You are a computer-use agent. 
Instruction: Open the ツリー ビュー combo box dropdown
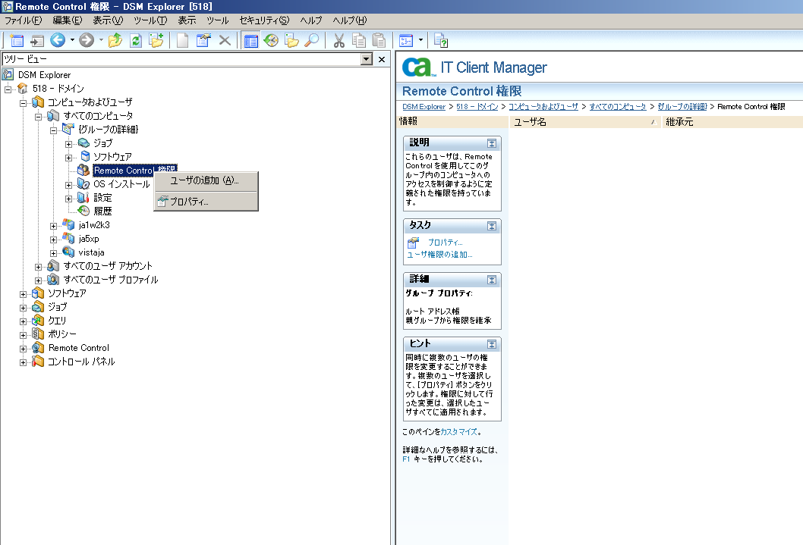366,59
